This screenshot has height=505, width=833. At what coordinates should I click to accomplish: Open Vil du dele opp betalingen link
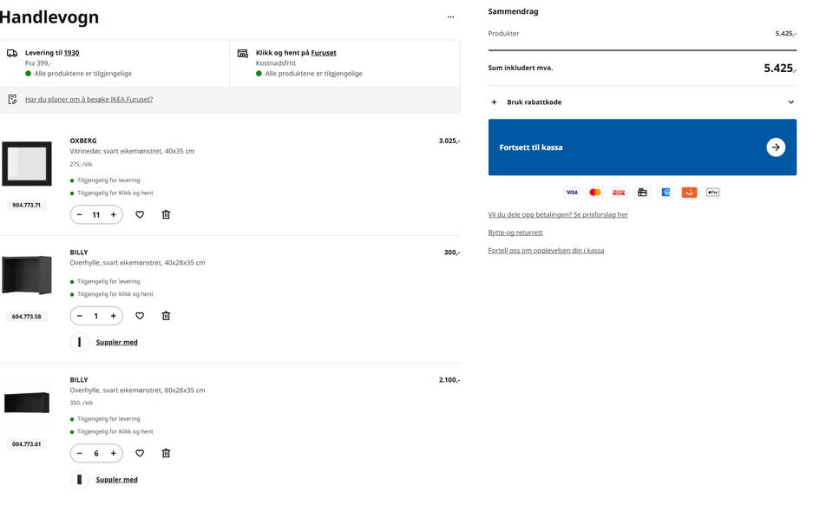click(x=558, y=214)
